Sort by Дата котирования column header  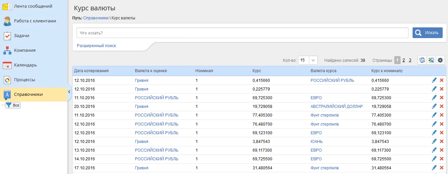[91, 71]
